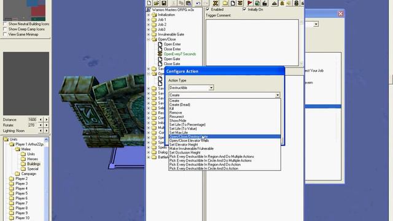Toggle the Initially On checkbox

[x=244, y=9]
